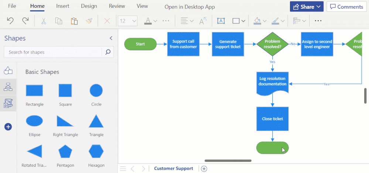Select the Customer Support page tab
Image resolution: width=369 pixels, height=173 pixels.
174,169
